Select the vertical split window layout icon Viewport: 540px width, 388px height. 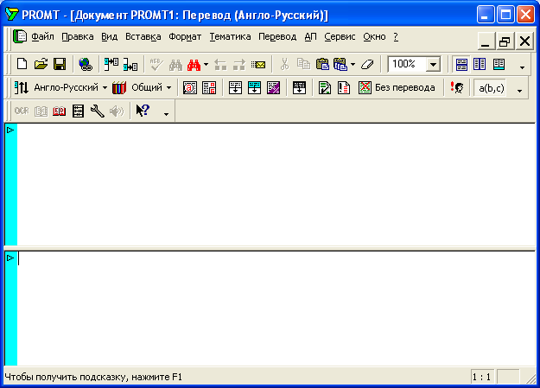480,64
